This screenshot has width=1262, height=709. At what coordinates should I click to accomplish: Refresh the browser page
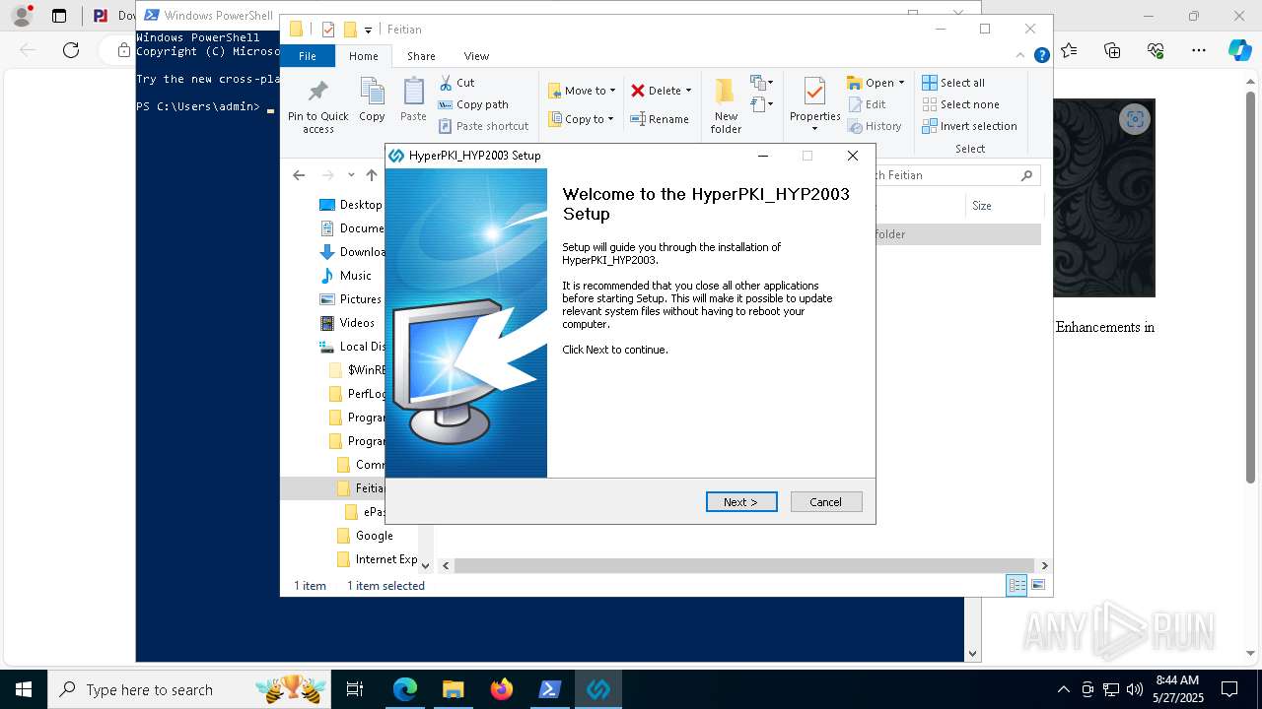pyautogui.click(x=71, y=50)
